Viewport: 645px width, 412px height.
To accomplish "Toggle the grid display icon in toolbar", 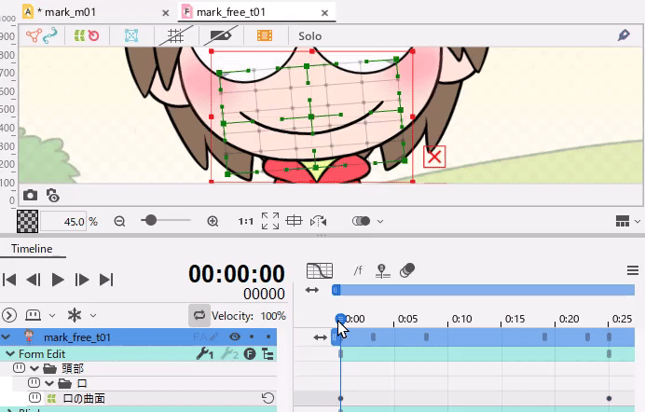I will [x=172, y=35].
